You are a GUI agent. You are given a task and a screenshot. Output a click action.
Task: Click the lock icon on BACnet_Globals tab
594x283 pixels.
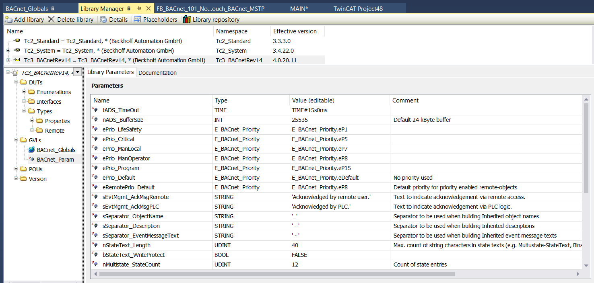(53, 8)
